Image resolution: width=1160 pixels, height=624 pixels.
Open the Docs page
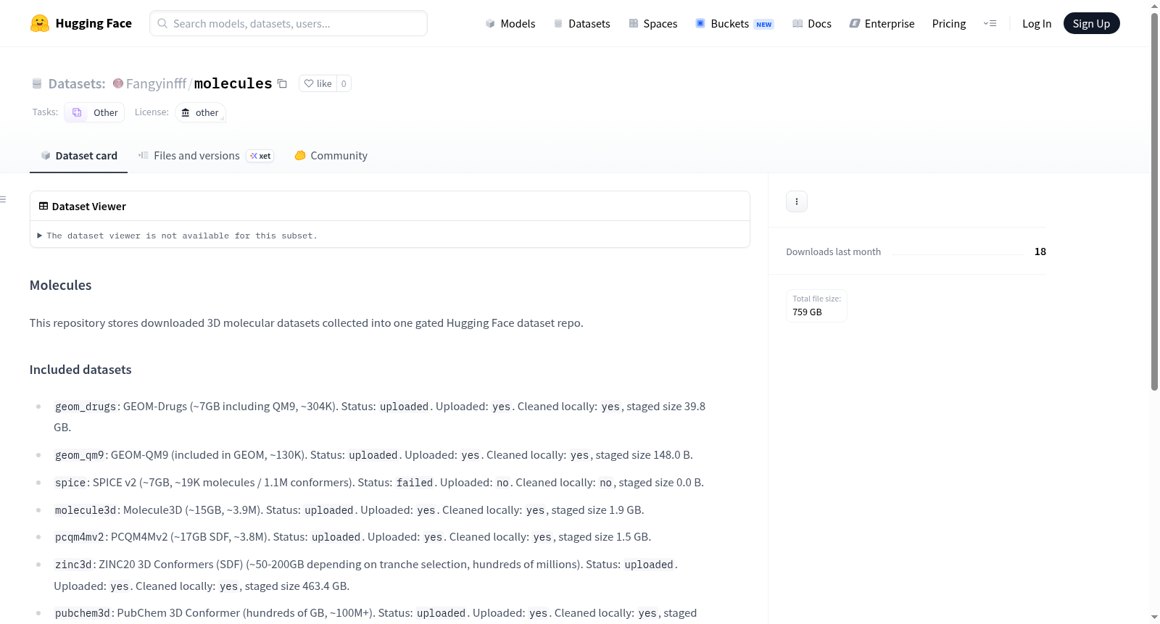pos(812,23)
